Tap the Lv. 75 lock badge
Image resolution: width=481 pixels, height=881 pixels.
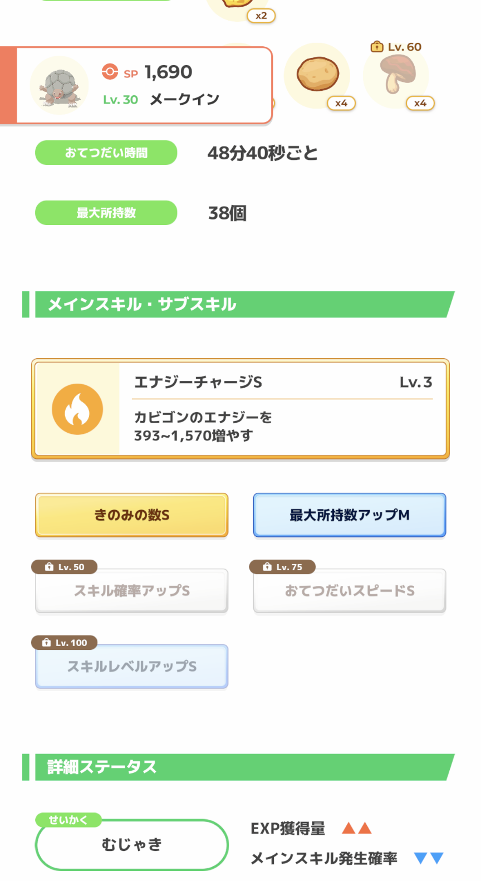coord(282,567)
